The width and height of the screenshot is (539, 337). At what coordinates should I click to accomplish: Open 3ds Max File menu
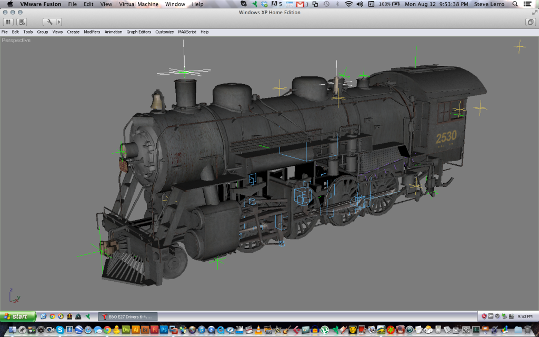coord(4,32)
